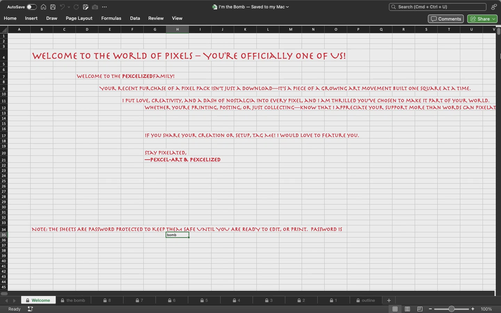Toggle the AutoSave switch
This screenshot has height=313, width=501.
pos(31,7)
